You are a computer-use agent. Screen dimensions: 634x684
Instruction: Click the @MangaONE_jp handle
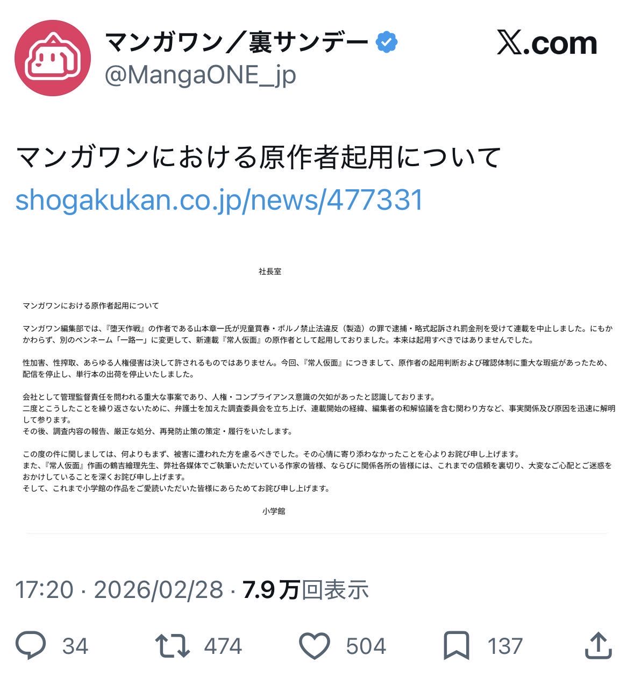click(200, 76)
